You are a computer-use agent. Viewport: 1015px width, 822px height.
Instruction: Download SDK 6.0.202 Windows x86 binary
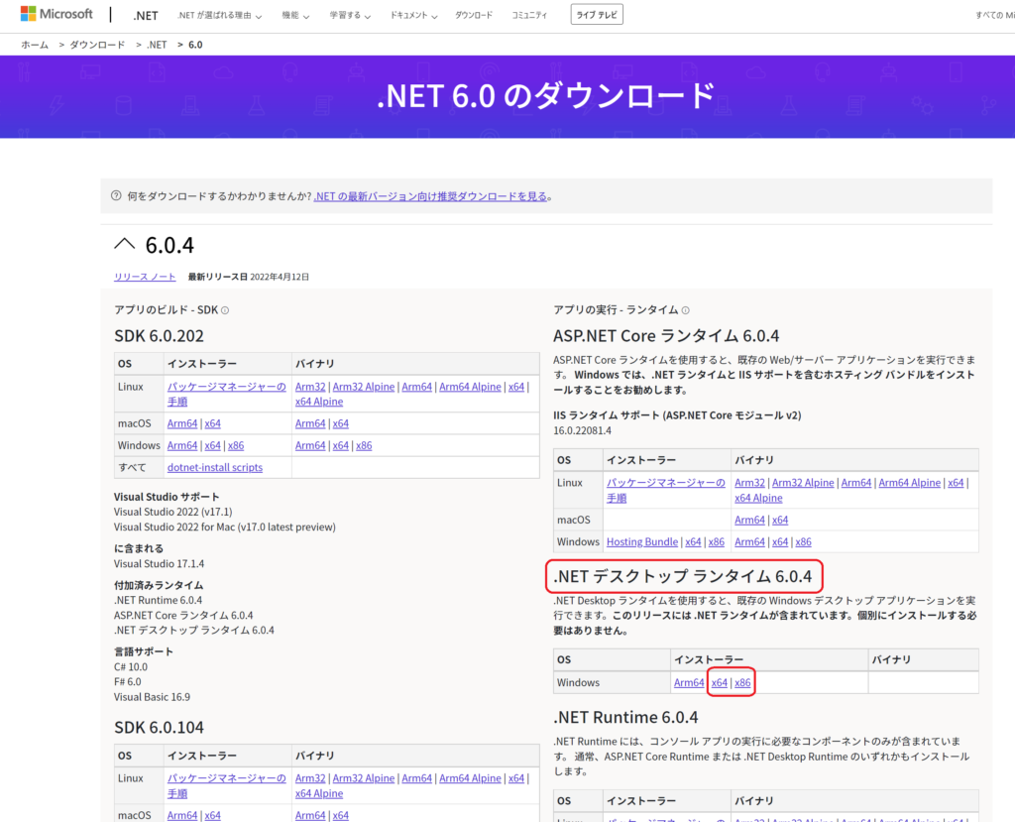(x=364, y=445)
